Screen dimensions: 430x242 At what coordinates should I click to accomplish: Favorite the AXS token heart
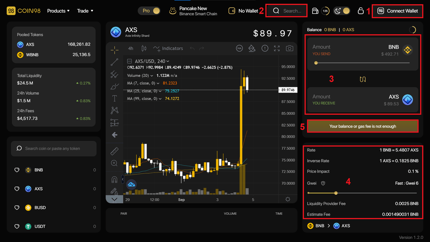point(17,189)
